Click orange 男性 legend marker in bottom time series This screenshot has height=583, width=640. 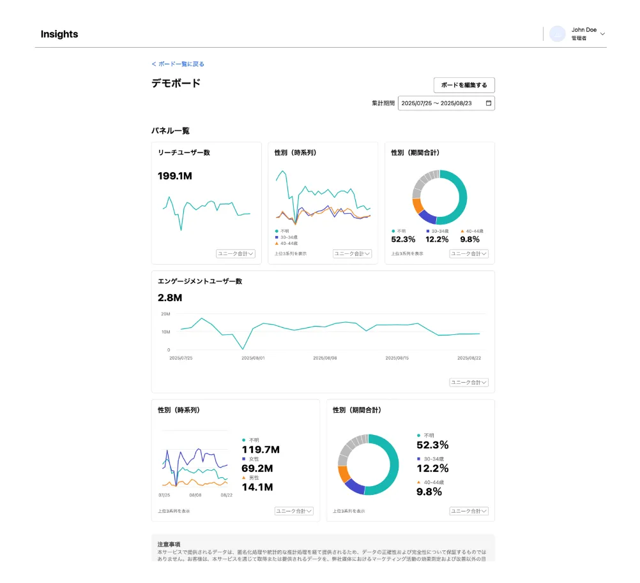tap(244, 477)
